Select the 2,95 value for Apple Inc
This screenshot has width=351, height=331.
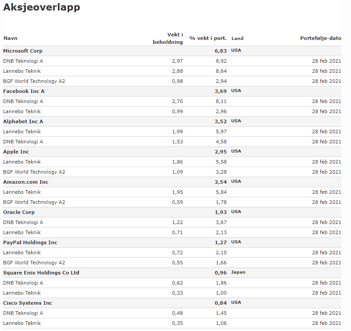coord(221,152)
